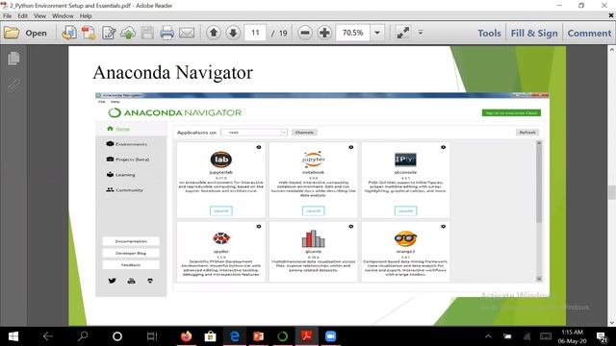Click the network tray icon
This screenshot has width=616, height=346.
point(526,336)
